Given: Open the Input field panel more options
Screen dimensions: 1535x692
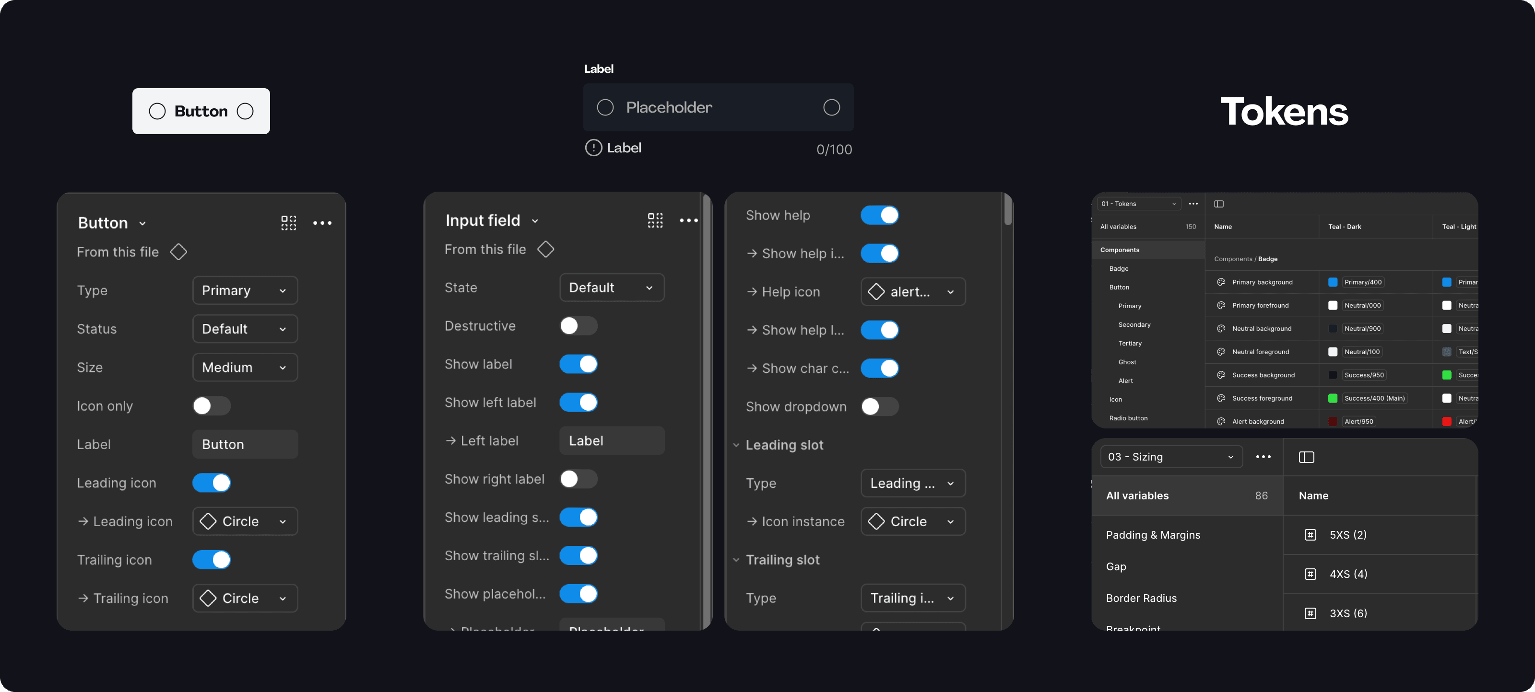Looking at the screenshot, I should pyautogui.click(x=688, y=220).
